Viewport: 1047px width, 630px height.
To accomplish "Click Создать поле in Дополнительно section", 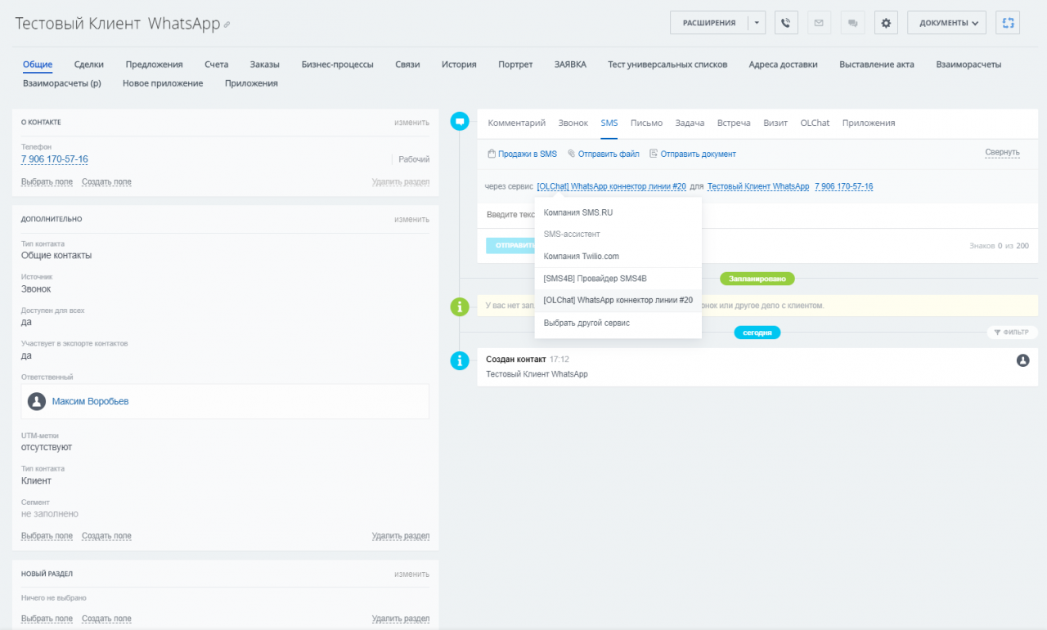I will coord(106,536).
